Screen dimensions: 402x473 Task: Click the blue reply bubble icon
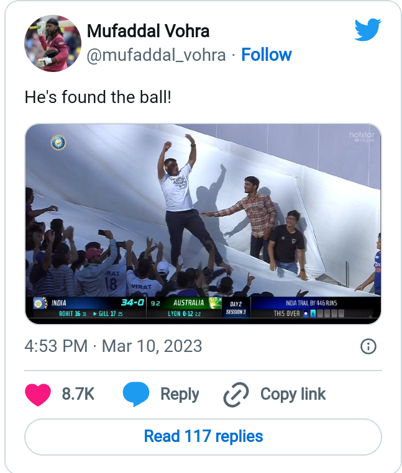[x=136, y=394]
